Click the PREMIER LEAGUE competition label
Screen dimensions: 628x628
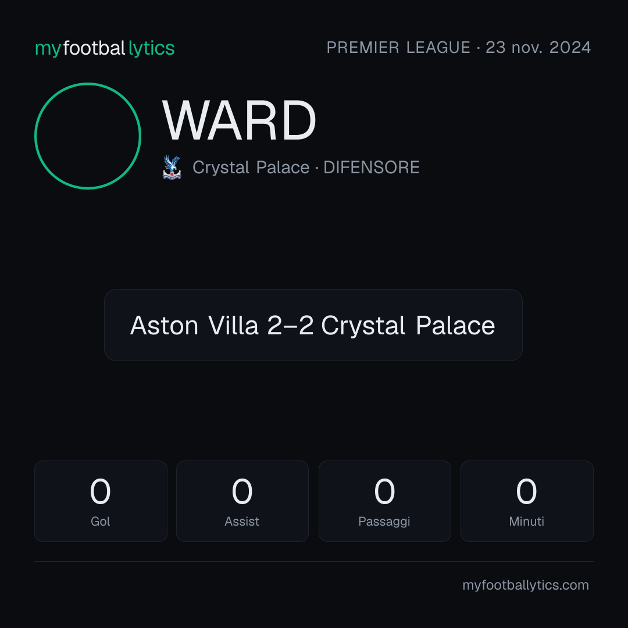coord(398,48)
